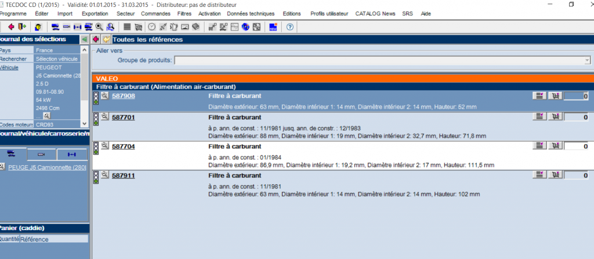
Task: Open help question mark icon
Action: (x=290, y=27)
